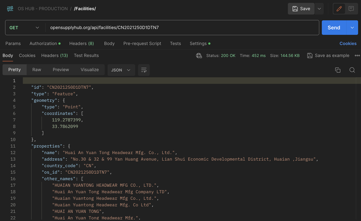The height and width of the screenshot is (221, 361).
Task: Click the wrap lines icon
Action: (143, 70)
